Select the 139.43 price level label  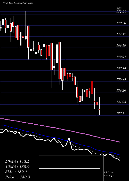pyautogui.click(x=121, y=68)
